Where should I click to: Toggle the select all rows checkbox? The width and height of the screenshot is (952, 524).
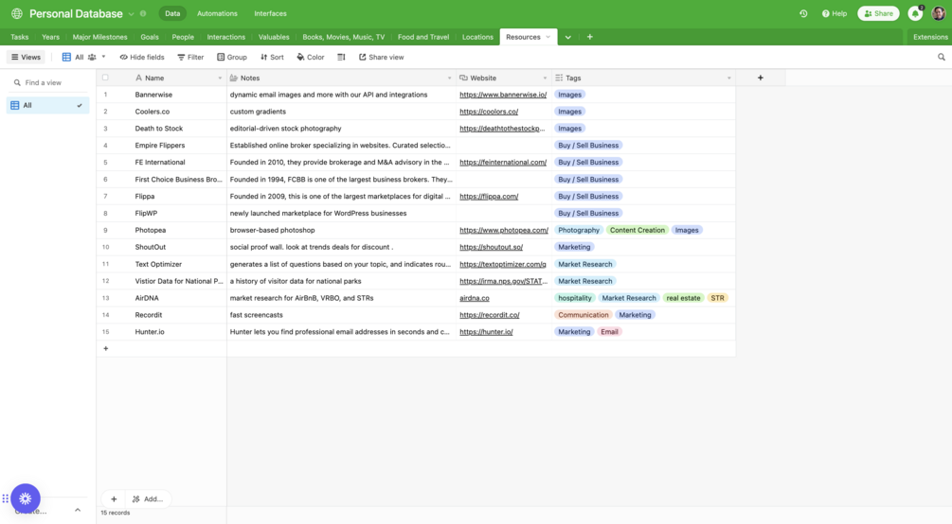[105, 78]
